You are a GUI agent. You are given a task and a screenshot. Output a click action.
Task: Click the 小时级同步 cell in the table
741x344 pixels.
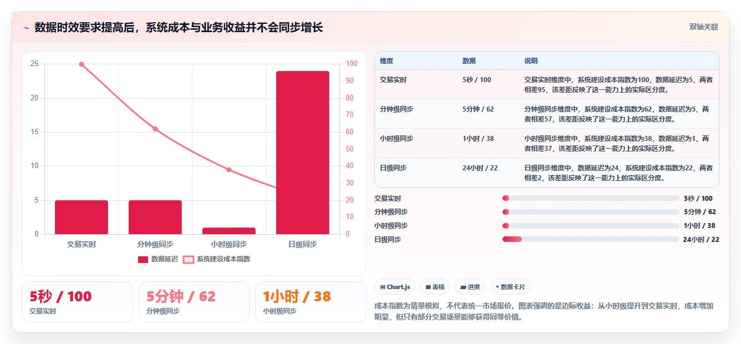pos(397,139)
